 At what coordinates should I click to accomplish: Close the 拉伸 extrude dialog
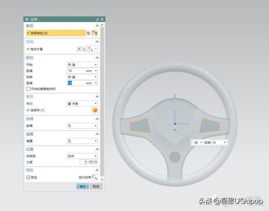pyautogui.click(x=102, y=19)
